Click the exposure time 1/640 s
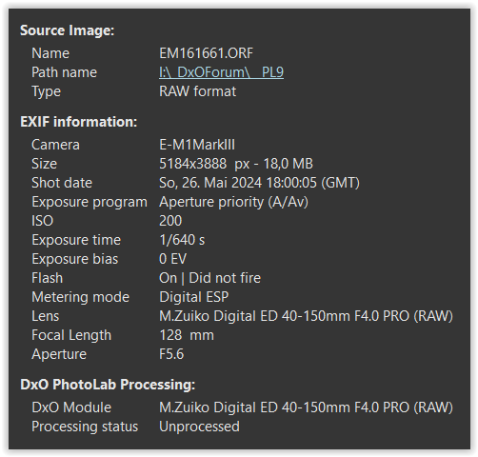This screenshot has width=478, height=457. (182, 240)
